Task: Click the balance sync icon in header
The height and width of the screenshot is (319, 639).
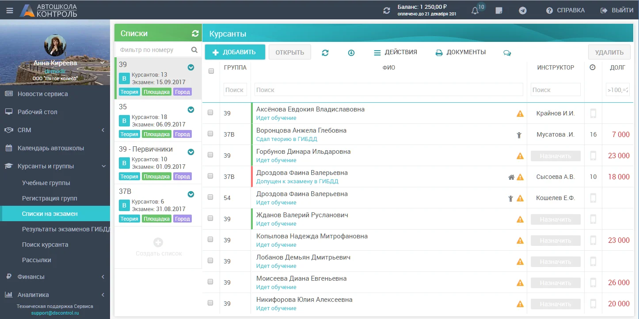Action: point(387,11)
